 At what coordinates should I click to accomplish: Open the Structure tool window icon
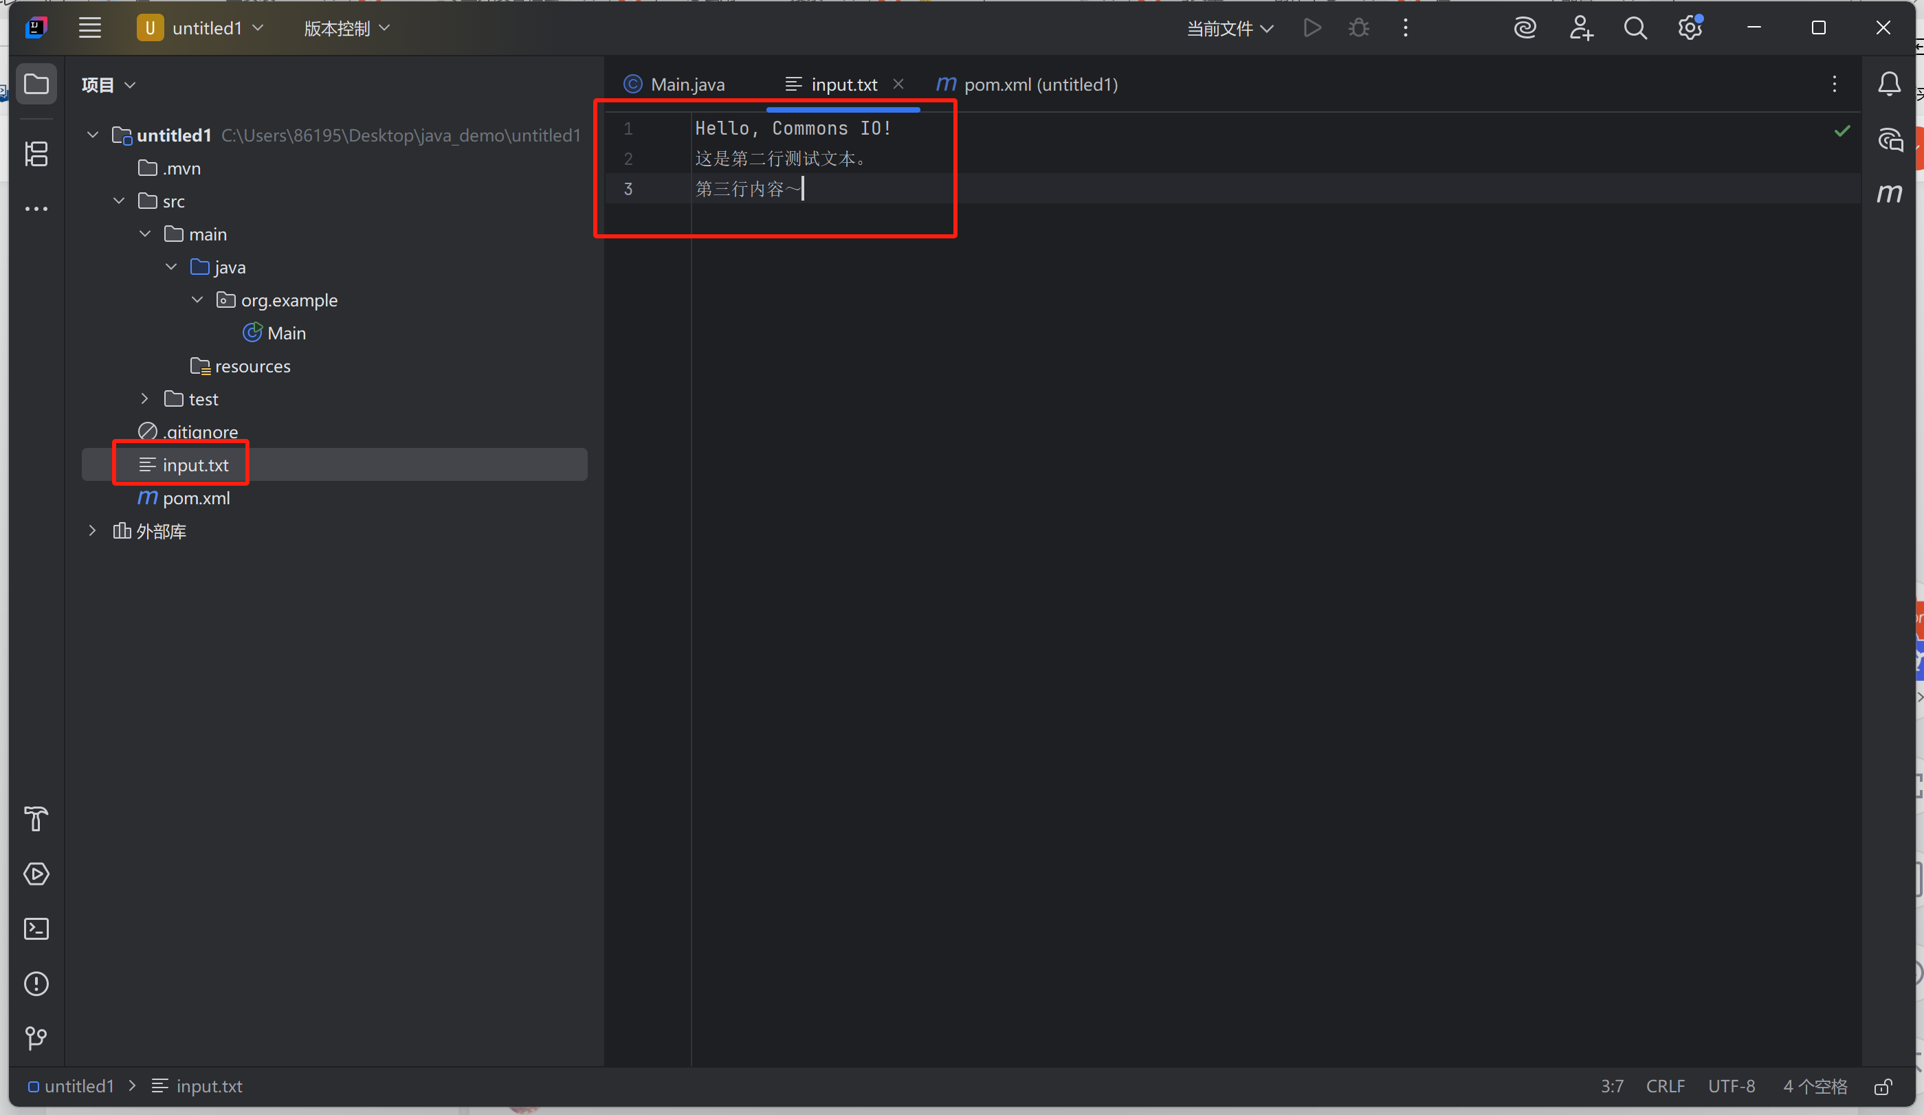pos(36,154)
